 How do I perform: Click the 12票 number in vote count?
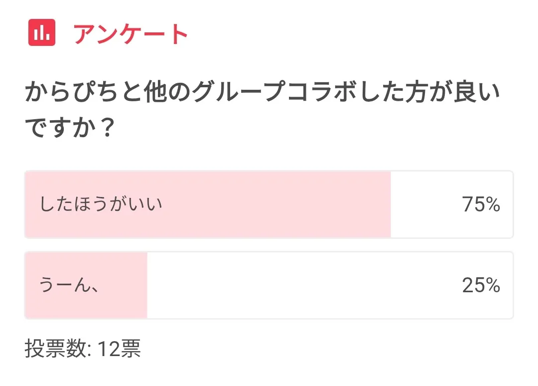119,349
